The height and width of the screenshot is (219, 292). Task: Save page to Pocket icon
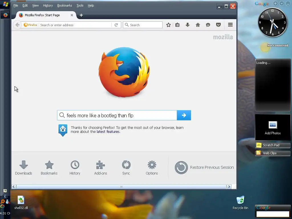pos(218,25)
